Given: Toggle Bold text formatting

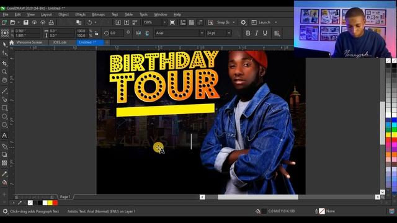Looking at the screenshot, I should coord(248,33).
